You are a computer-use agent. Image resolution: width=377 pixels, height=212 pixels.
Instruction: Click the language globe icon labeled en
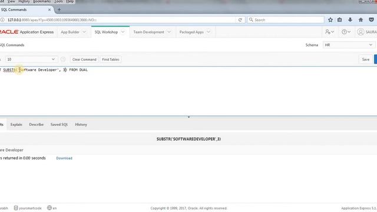49,208
